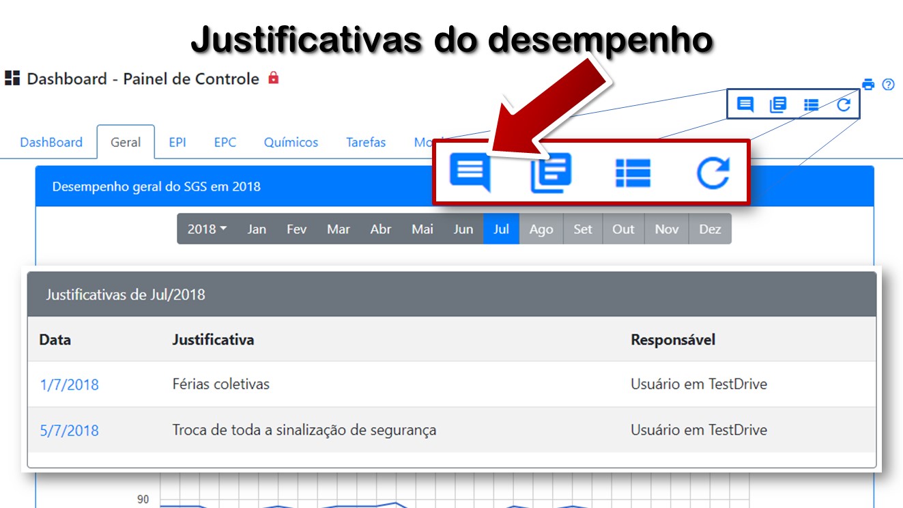Open the 5/7/2018 date link
903x508 pixels.
pyautogui.click(x=69, y=430)
